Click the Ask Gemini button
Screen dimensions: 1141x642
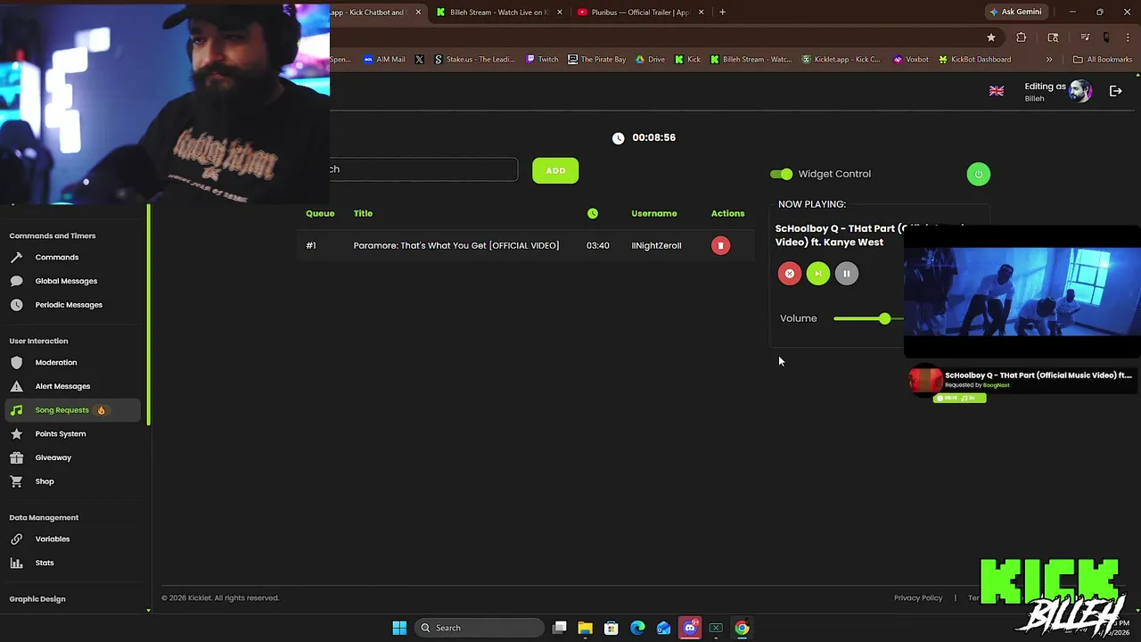1014,12
